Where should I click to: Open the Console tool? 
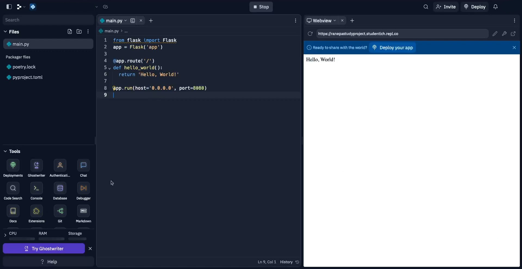pos(36,188)
